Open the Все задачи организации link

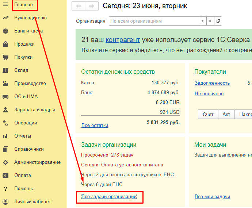109,197
